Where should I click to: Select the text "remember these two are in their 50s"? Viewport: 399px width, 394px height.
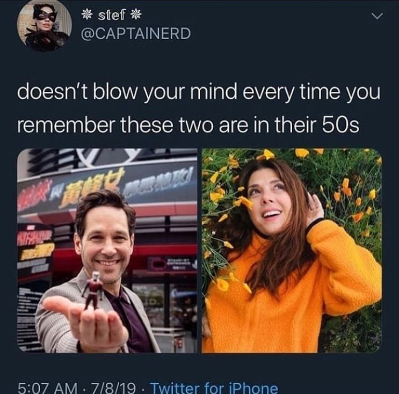pyautogui.click(x=188, y=125)
